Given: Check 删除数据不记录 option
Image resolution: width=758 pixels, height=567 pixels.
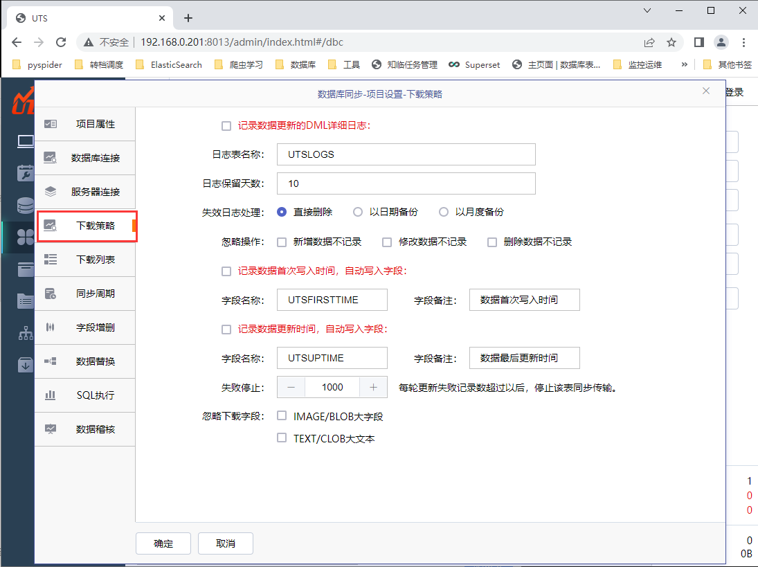Looking at the screenshot, I should tap(492, 242).
